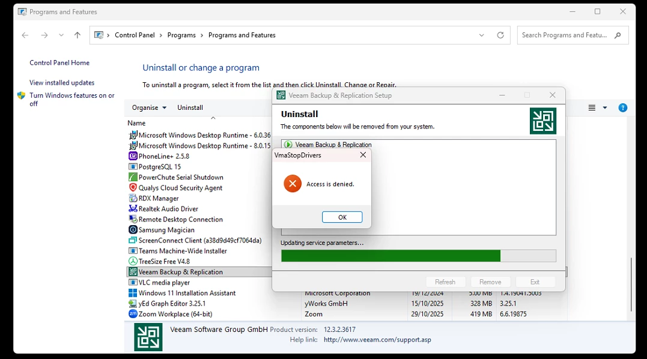Expand the address bar history dropdown
This screenshot has width=647, height=359.
[482, 35]
